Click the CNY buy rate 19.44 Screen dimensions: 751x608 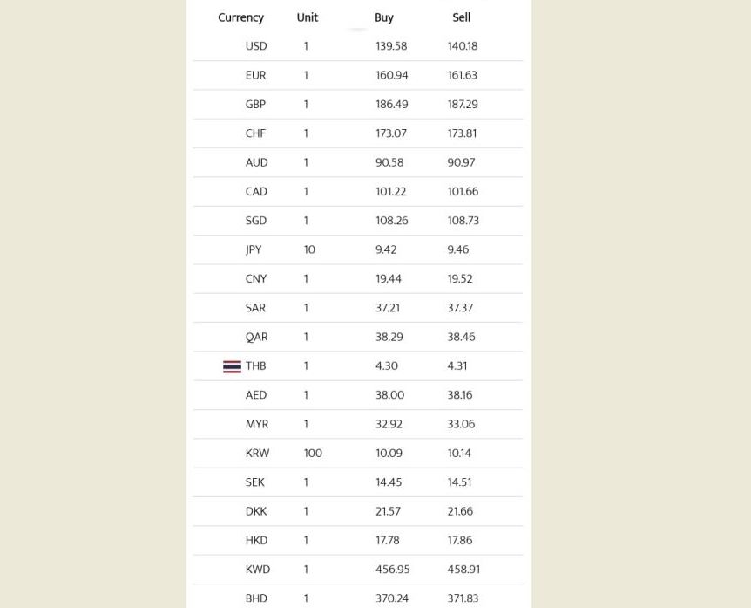[389, 279]
